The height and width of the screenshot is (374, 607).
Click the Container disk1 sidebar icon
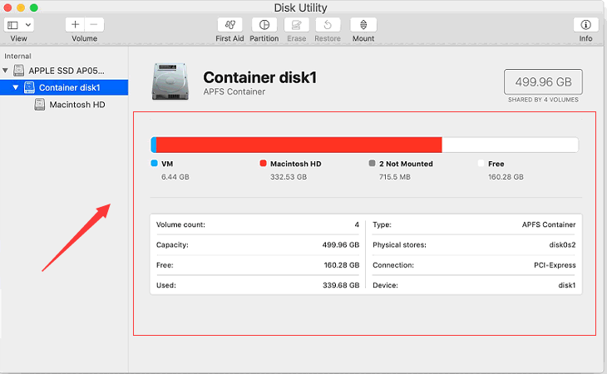[29, 87]
